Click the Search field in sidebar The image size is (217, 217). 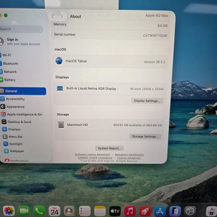pyautogui.click(x=21, y=29)
